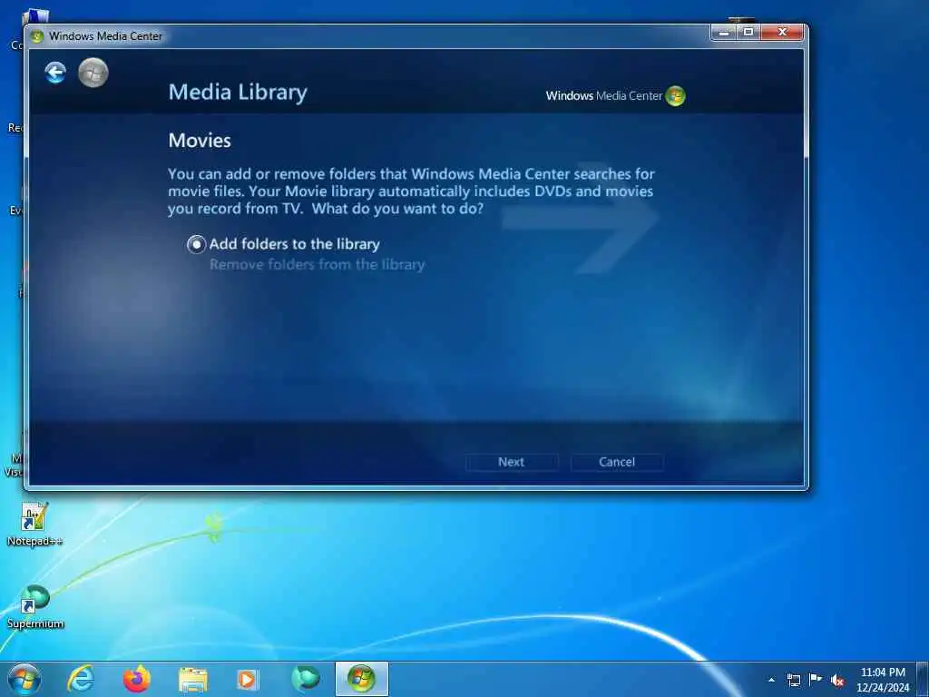Viewport: 929px width, 697px height.
Task: Click the Movies section heading
Action: click(200, 141)
